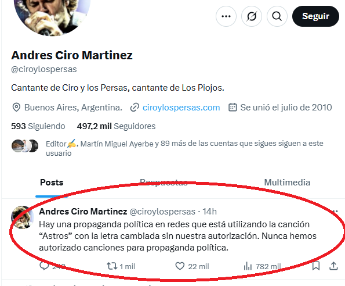Image resolution: width=345 pixels, height=286 pixels.
Task: View the 593 Siguiendo list
Action: pyautogui.click(x=38, y=126)
